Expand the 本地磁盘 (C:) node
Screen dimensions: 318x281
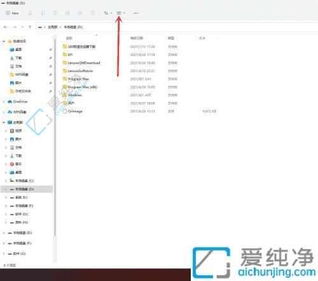tap(6, 181)
